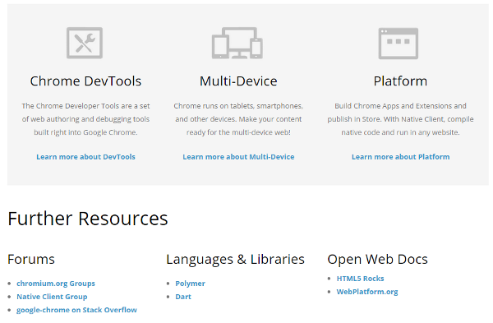Open the Learn more about Platform link
Viewport: 493px width, 323px height.
click(401, 157)
